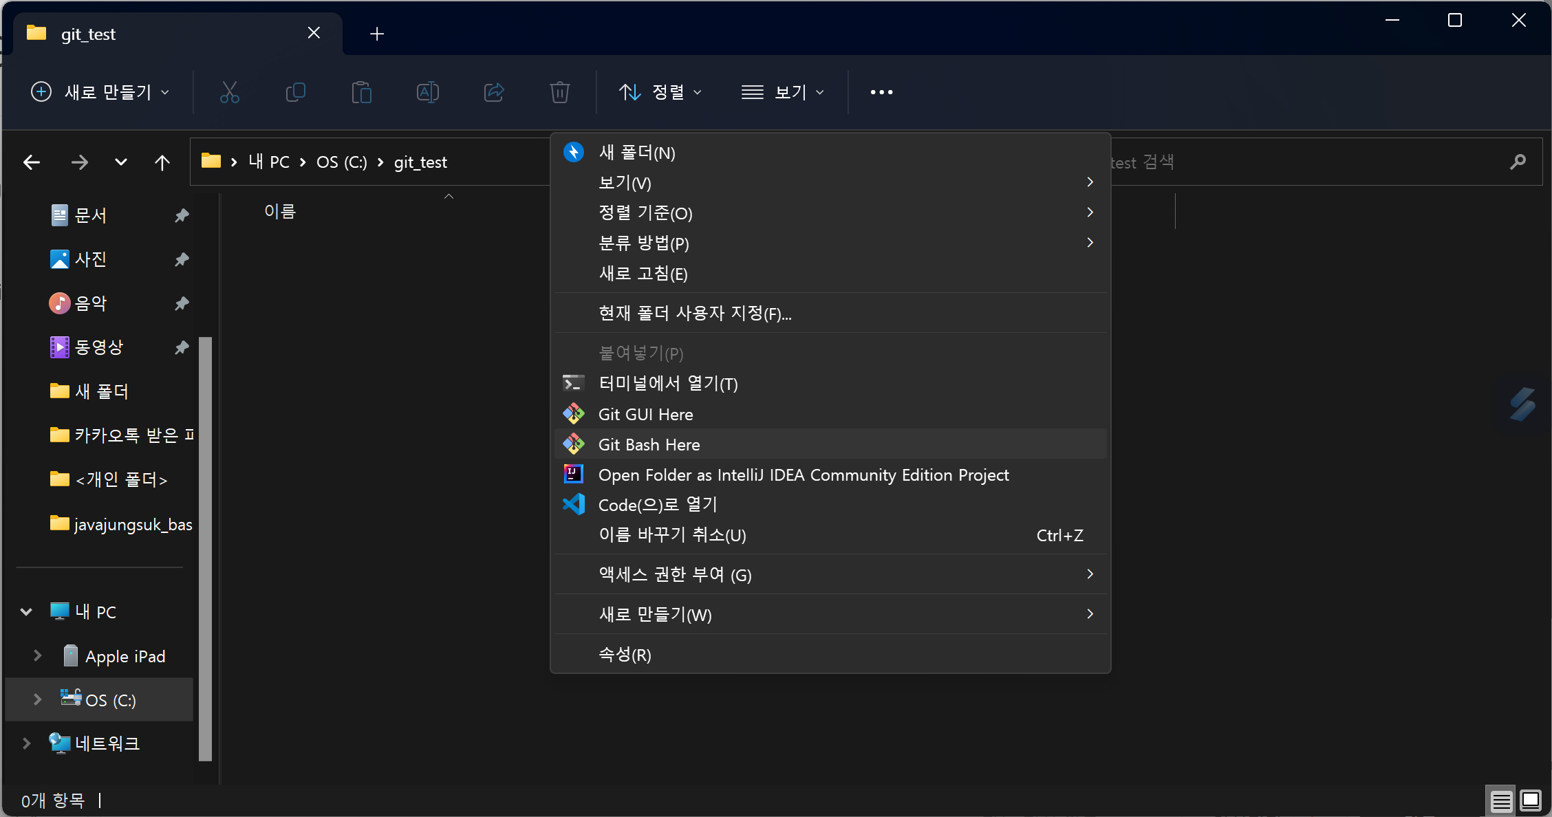Click the search magnifier icon
This screenshot has height=817, width=1552.
[1518, 162]
